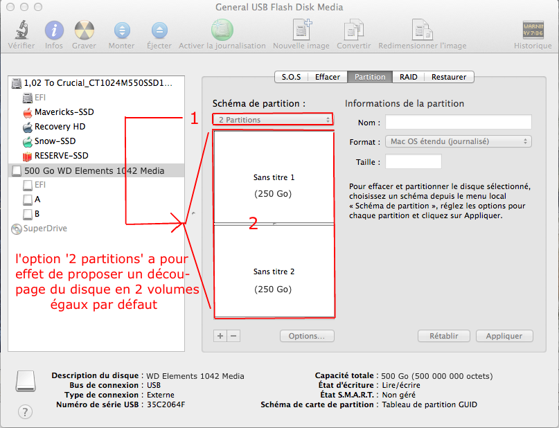The height and width of the screenshot is (428, 559).
Task: Click the Vérifier microscope icon
Action: tap(21, 30)
